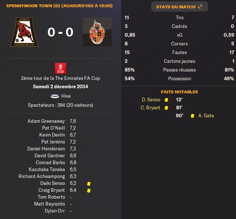Click yellow card icon beside D. Senoo event

[x=166, y=100]
